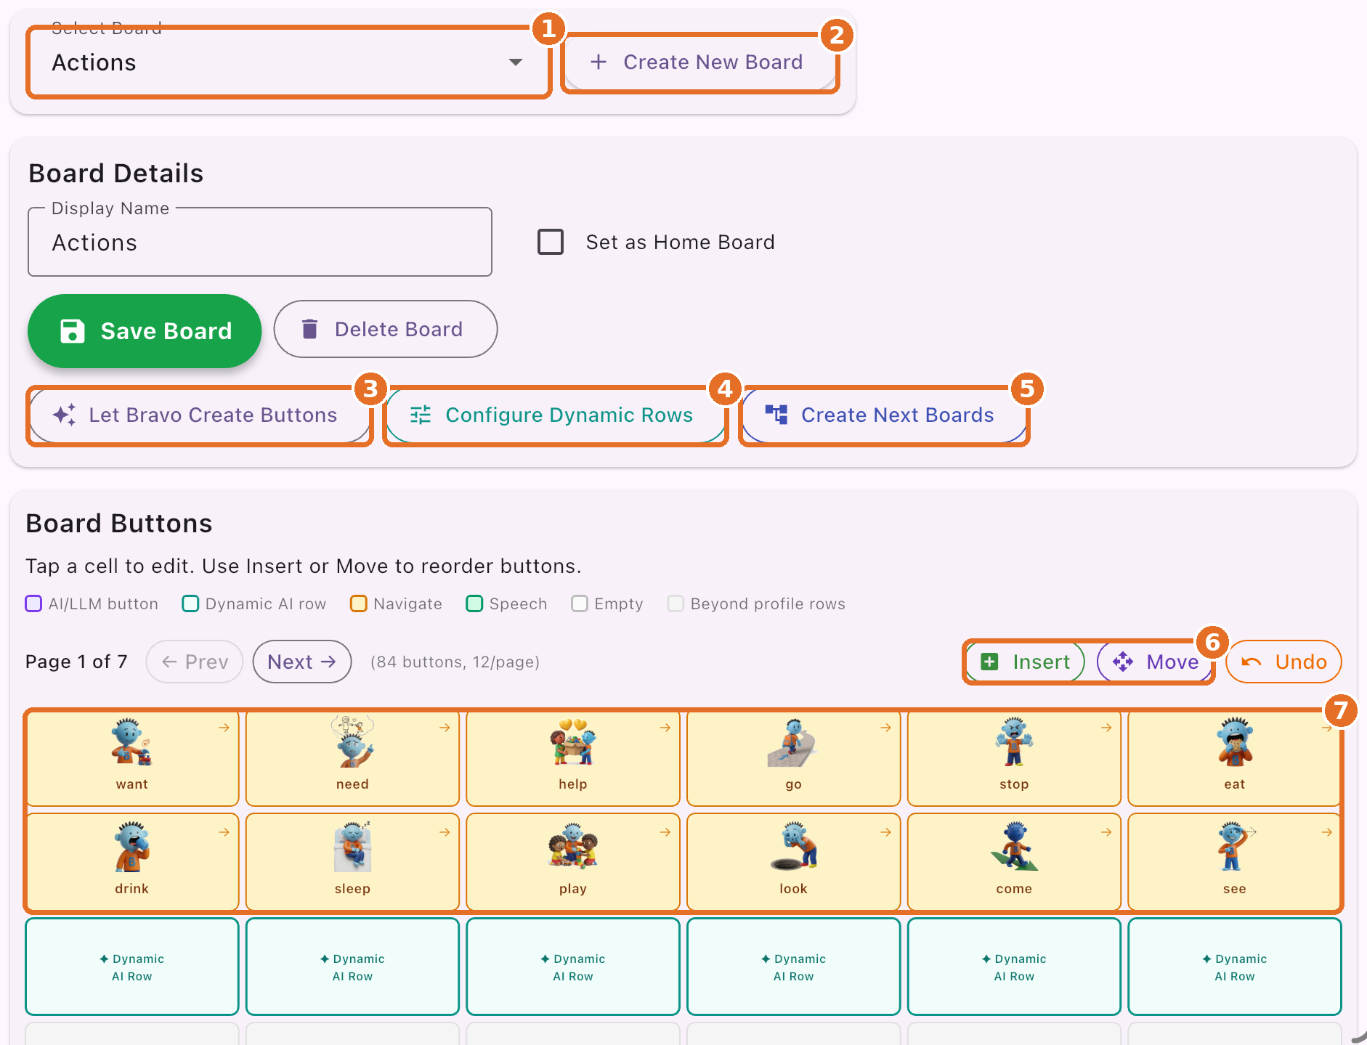Select the look button cell

pos(794,862)
